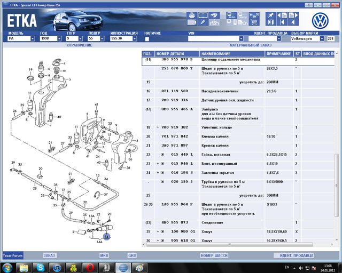Click the ЗАКАЗ button
Image resolution: width=342 pixels, height=273 pixels.
pos(49,255)
